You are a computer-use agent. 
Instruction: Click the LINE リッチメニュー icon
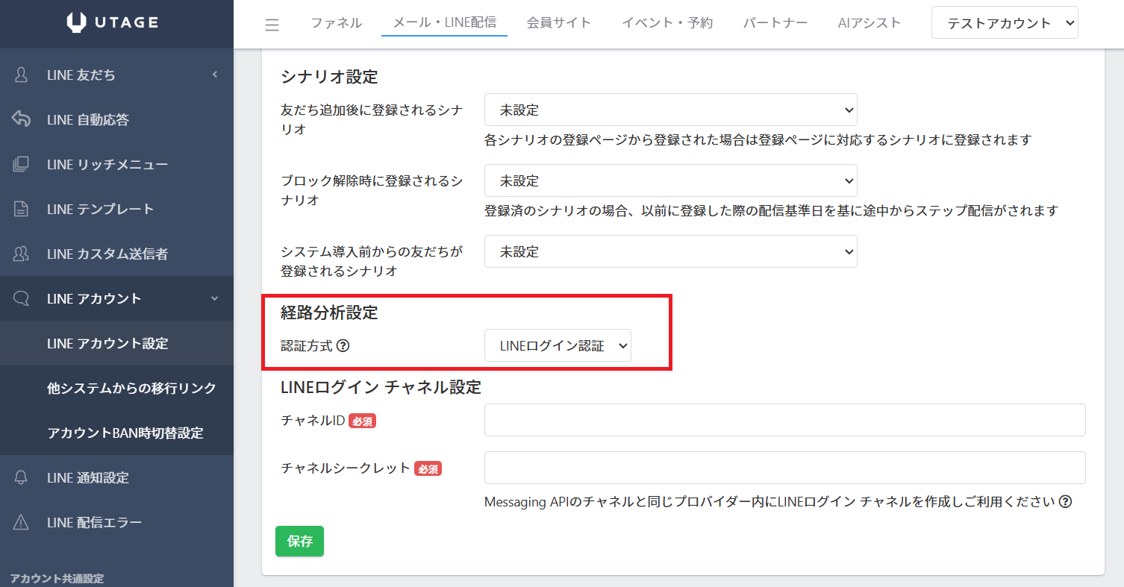22,165
